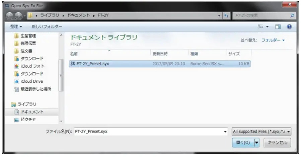Image resolution: width=301 pixels, height=157 pixels.
Task: Select ドキュメント under ライブラリ in sidebar
Action: click(32, 112)
